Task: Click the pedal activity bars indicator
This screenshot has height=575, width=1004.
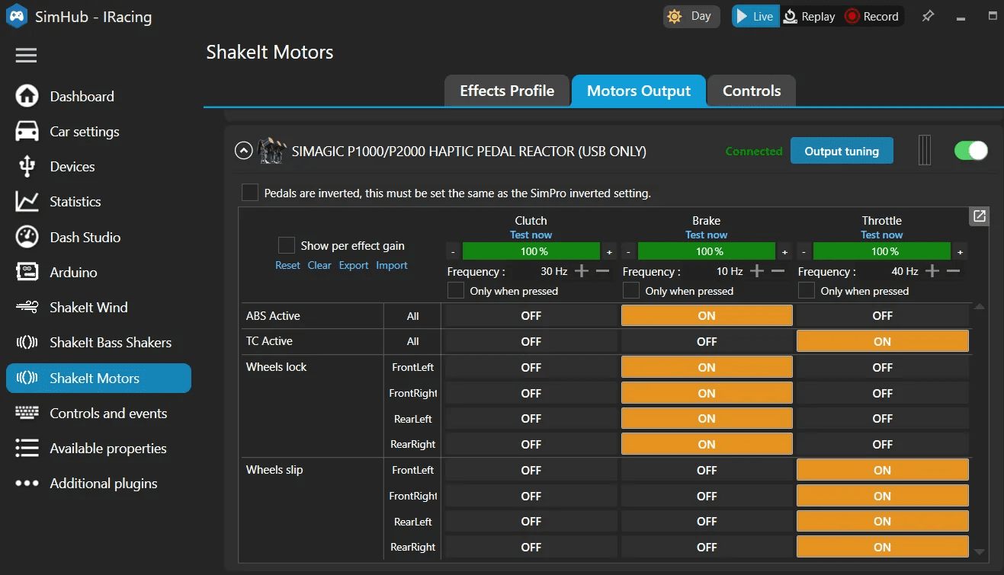Action: point(924,151)
